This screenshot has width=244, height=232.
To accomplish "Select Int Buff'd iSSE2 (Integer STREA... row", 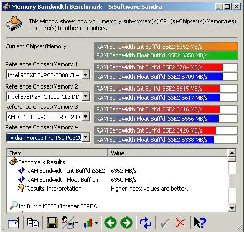I will coord(60,206).
